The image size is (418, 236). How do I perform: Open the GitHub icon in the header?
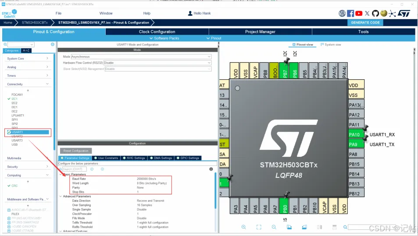[x=375, y=13]
